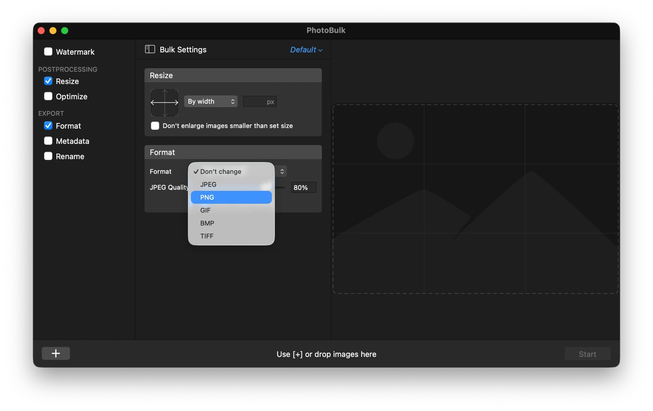This screenshot has height=411, width=653.
Task: Enable the Rename checkbox
Action: click(x=48, y=156)
